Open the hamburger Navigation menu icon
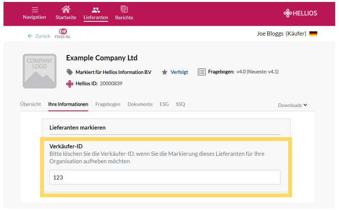The height and width of the screenshot is (210, 339). click(35, 10)
